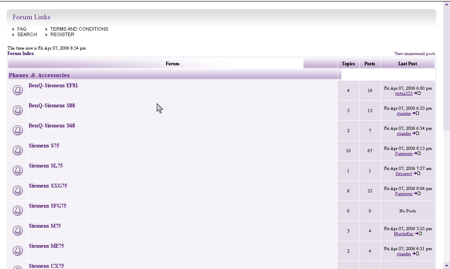
Task: Go to the REGISTER link
Action: click(62, 35)
